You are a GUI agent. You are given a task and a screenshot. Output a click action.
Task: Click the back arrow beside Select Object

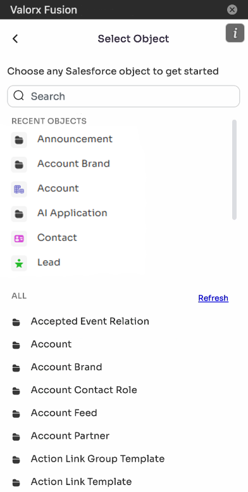pyautogui.click(x=15, y=39)
